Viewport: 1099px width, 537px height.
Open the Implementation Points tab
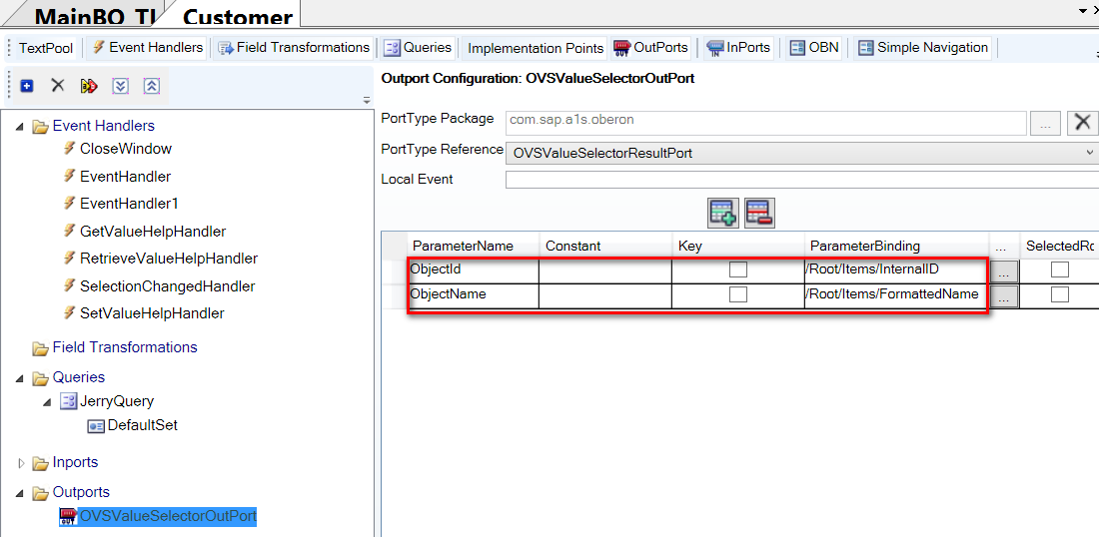coord(535,48)
